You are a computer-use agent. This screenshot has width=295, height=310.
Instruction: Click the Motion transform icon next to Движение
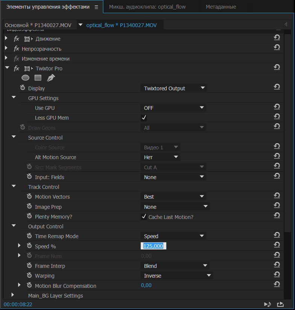tap(29, 39)
